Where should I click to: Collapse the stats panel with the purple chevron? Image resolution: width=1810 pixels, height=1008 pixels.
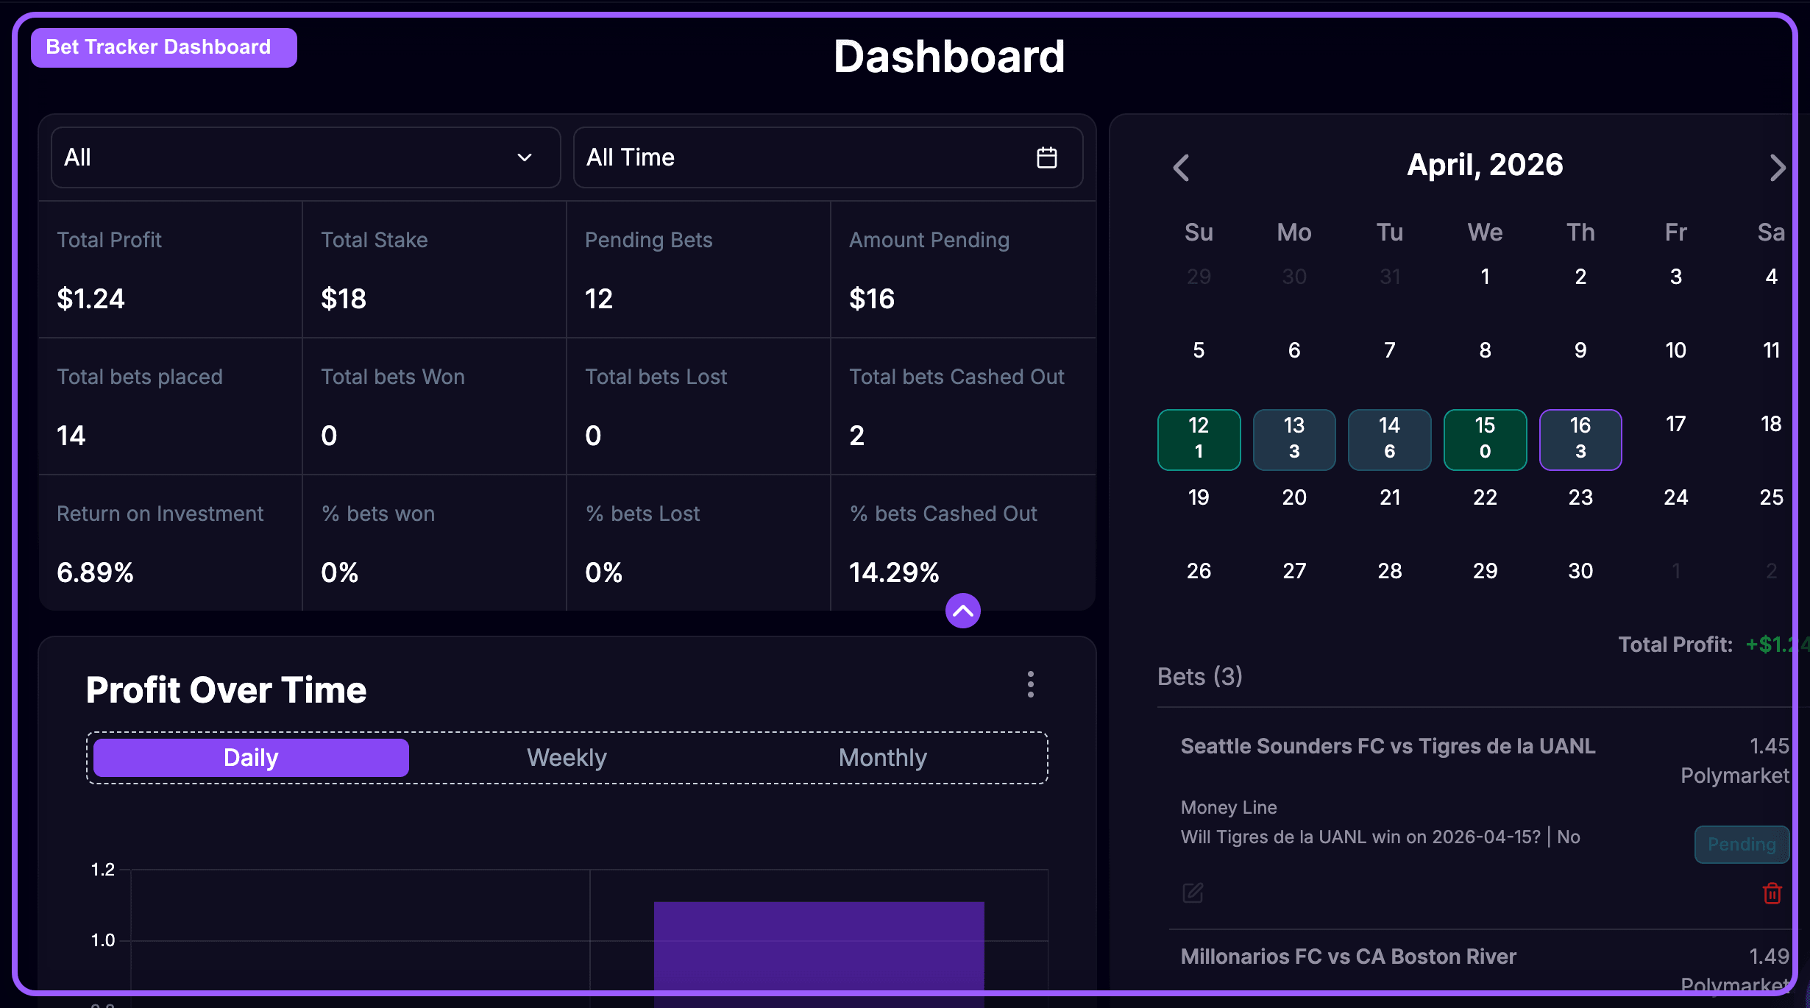tap(962, 610)
